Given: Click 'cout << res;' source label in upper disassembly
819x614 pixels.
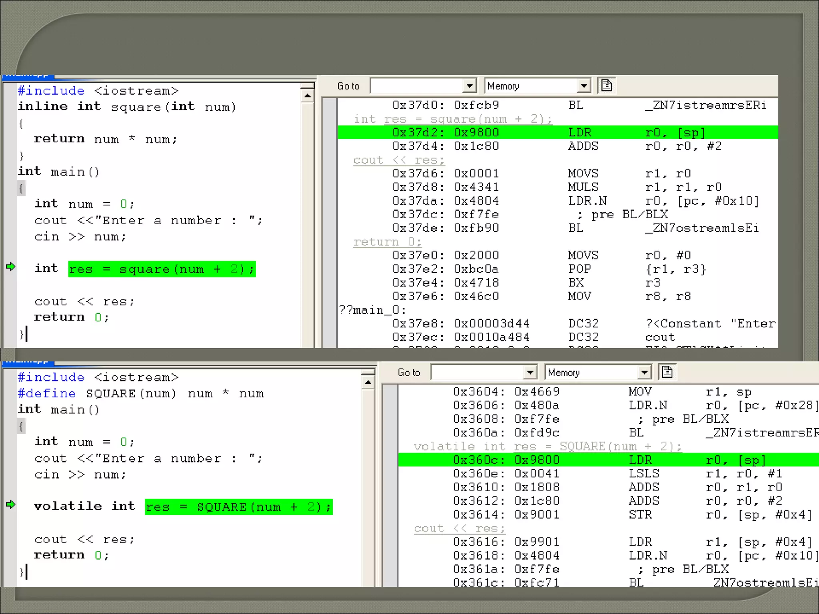Looking at the screenshot, I should click(x=398, y=160).
